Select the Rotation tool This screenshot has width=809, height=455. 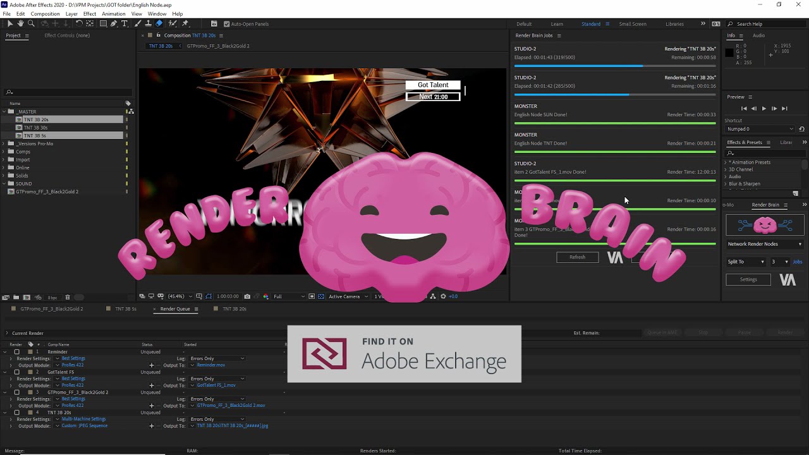click(x=79, y=23)
